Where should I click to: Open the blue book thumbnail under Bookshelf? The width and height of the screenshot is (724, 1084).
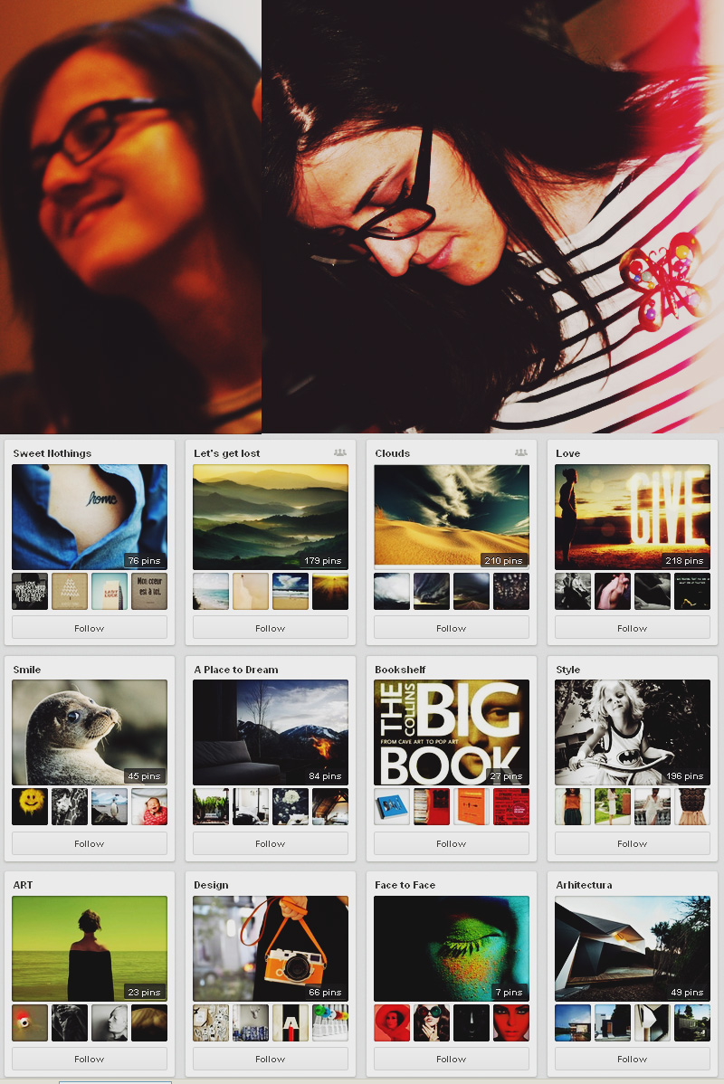pyautogui.click(x=392, y=806)
